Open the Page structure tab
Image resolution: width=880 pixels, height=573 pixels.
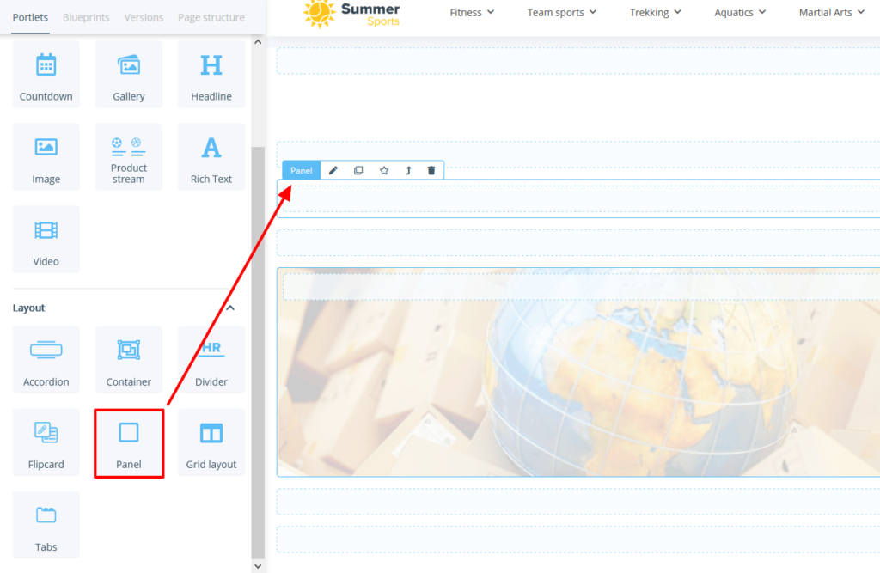click(211, 16)
